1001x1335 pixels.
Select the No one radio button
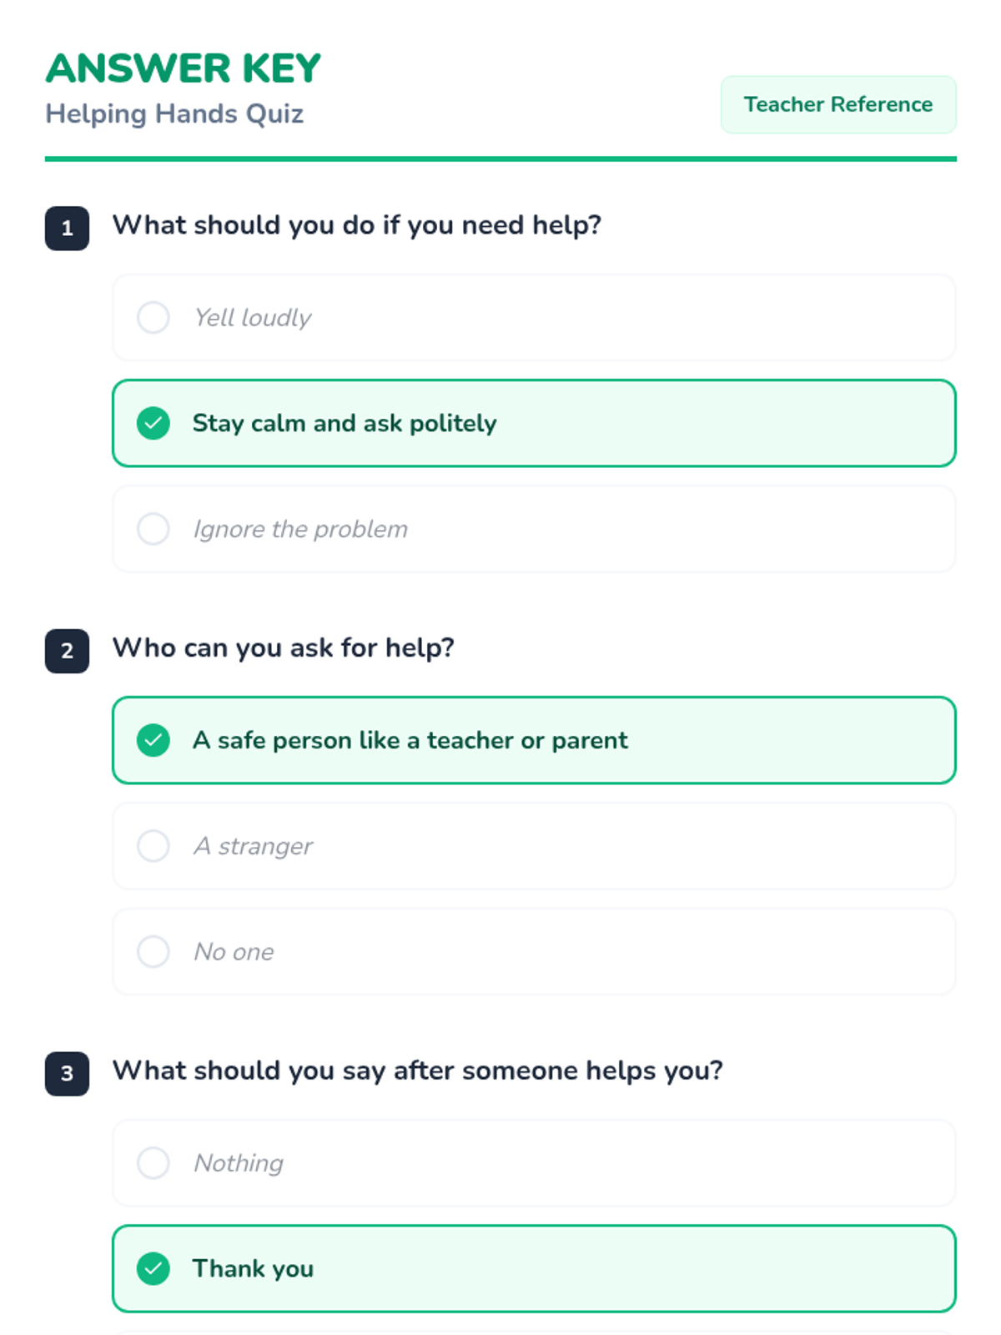[153, 951]
